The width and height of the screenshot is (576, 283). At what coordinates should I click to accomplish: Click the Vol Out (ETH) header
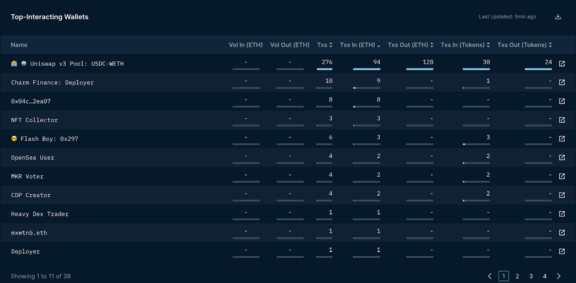click(290, 45)
